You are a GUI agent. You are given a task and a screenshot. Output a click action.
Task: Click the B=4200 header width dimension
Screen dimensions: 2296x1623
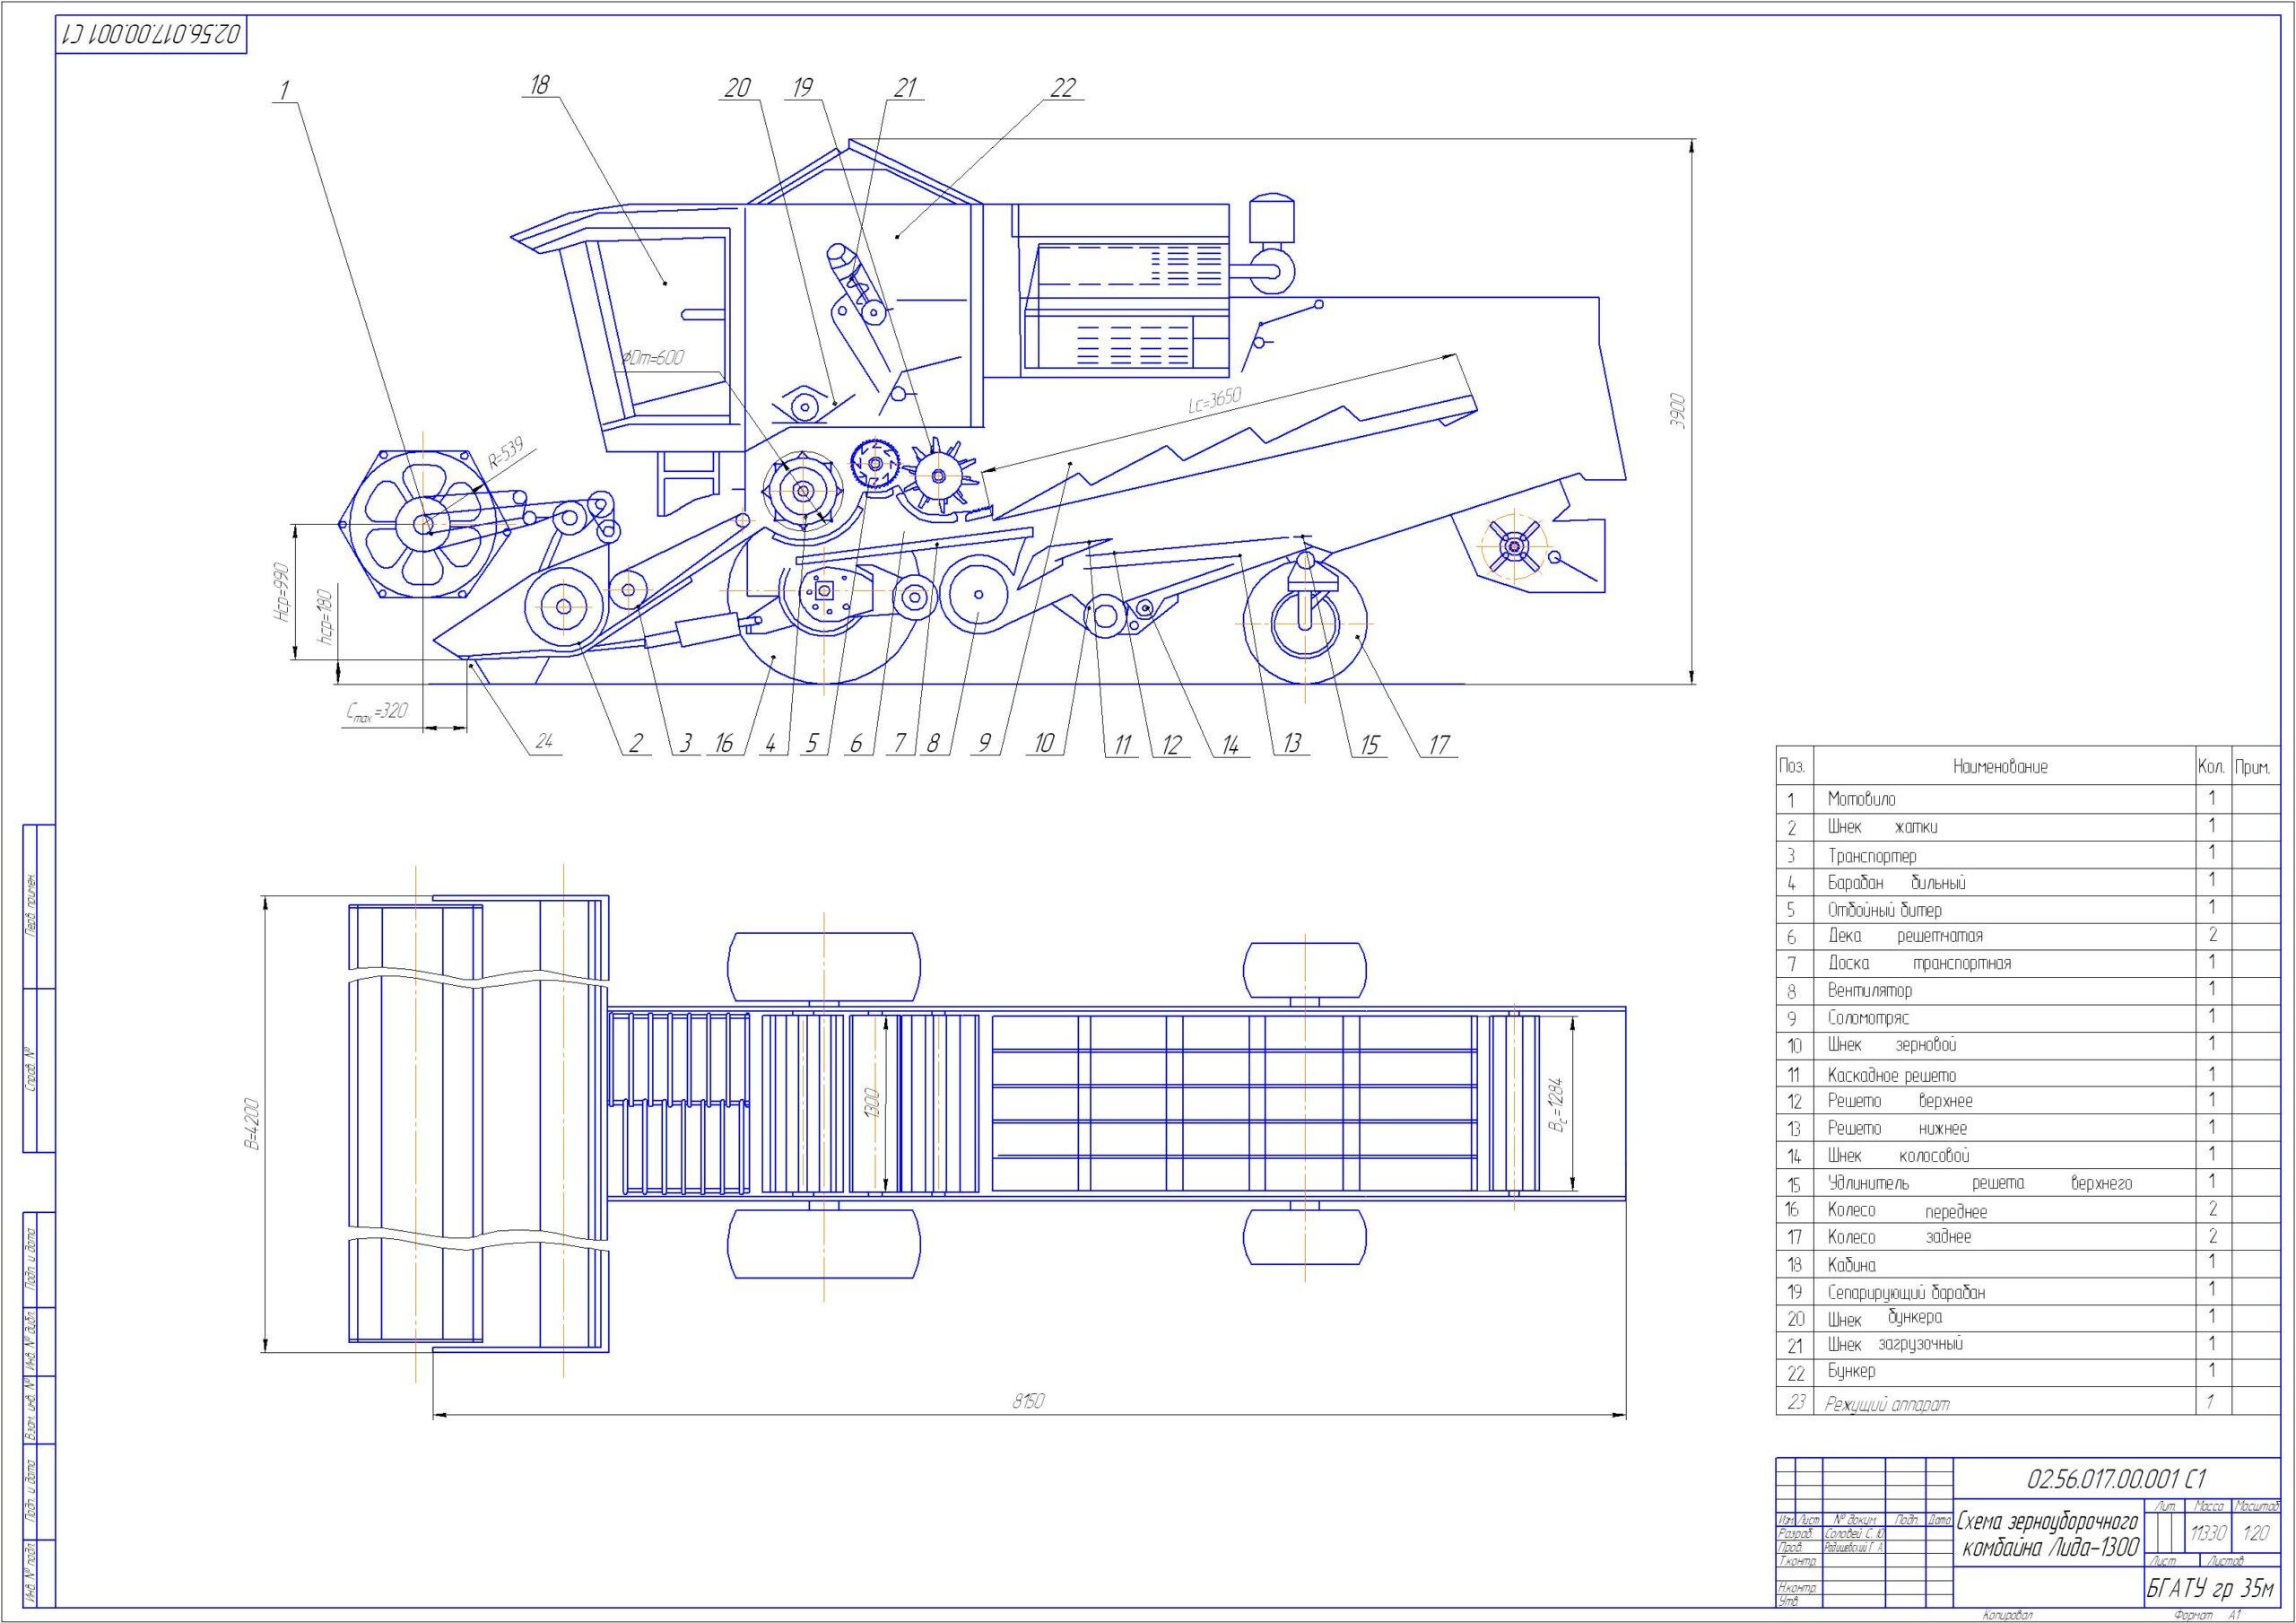point(251,1123)
